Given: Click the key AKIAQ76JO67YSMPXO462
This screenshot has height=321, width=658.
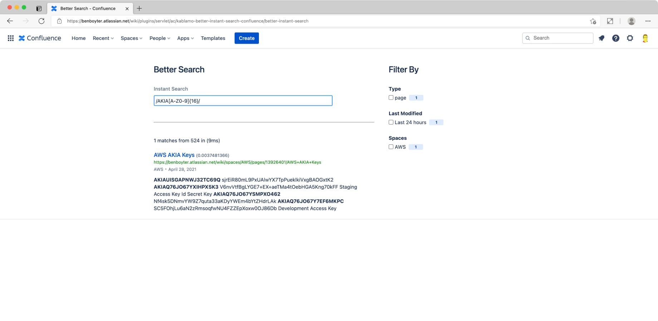Looking at the screenshot, I should pyautogui.click(x=247, y=194).
